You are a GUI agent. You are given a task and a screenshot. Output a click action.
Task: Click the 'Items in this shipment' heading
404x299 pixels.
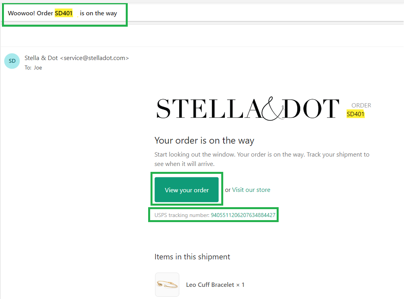click(x=192, y=257)
